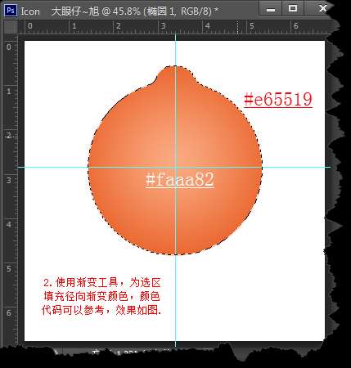Screen dimensions: 351x368
Task: Close the Icon document window
Action: pos(322,8)
